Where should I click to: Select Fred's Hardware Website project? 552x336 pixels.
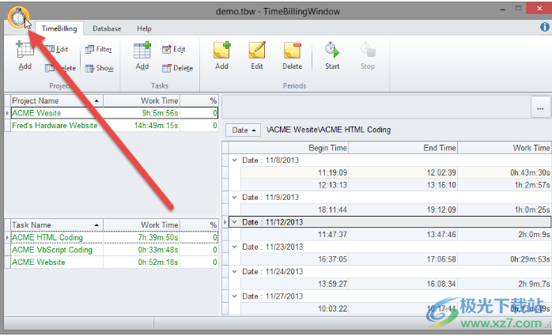[115, 126]
